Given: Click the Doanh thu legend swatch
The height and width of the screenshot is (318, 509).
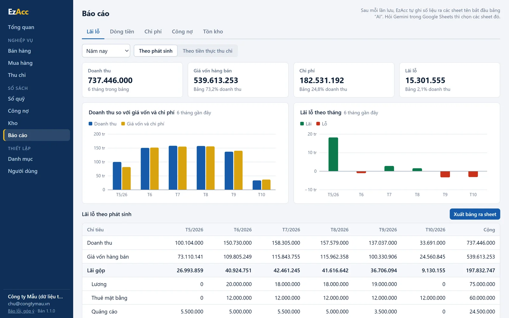Looking at the screenshot, I should coord(90,124).
